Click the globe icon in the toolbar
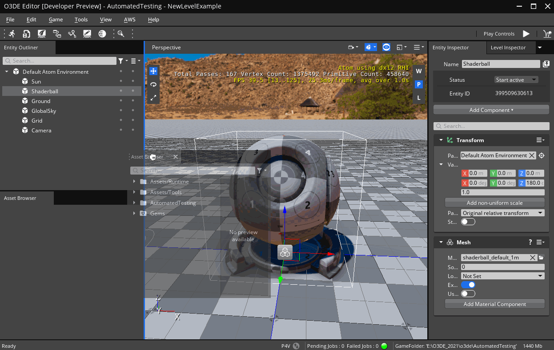554x350 pixels. [102, 34]
